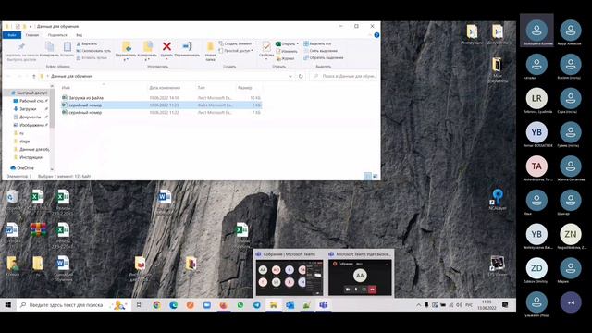Screen dimensions: 592x333
Task: Select 'Загрузки' in navigation pane
Action: click(28, 109)
